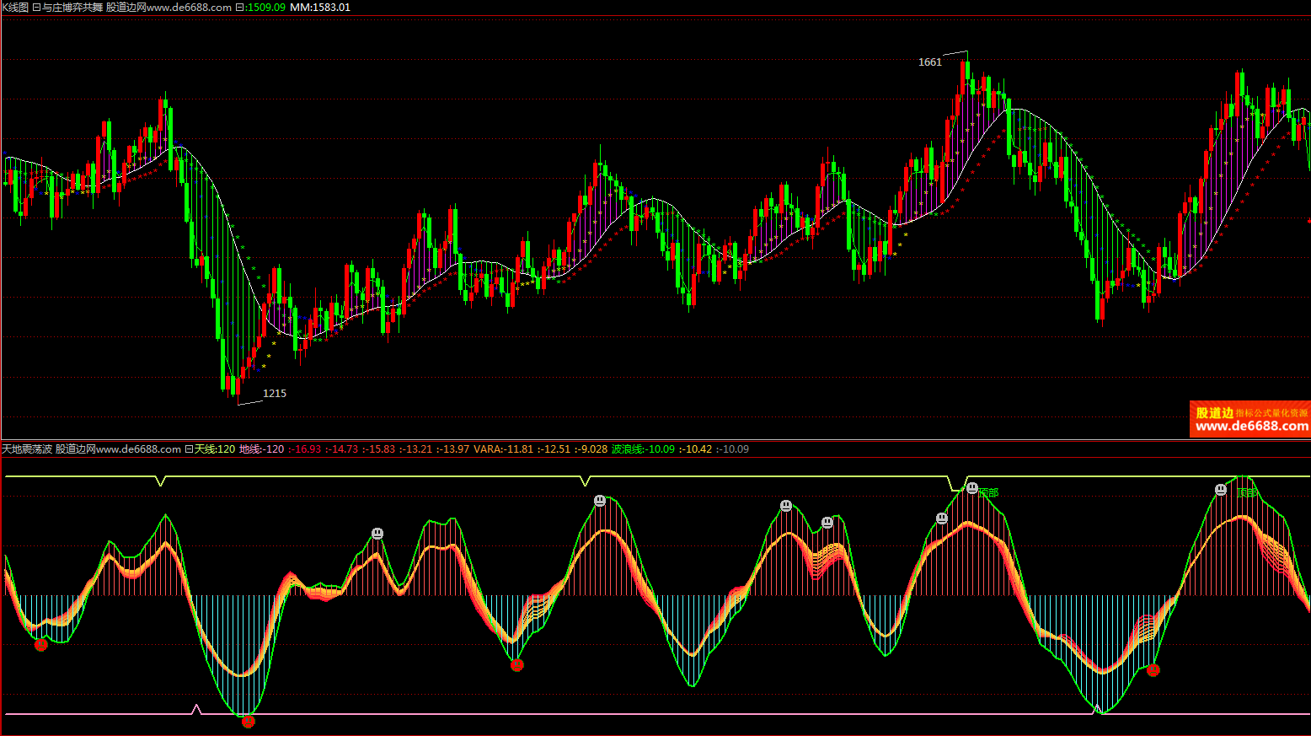Click the red circle marker at the rightmost trough

(x=1153, y=670)
